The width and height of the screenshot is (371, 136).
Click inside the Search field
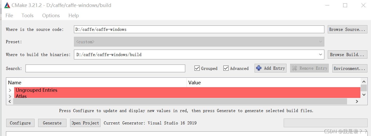tap(105, 68)
